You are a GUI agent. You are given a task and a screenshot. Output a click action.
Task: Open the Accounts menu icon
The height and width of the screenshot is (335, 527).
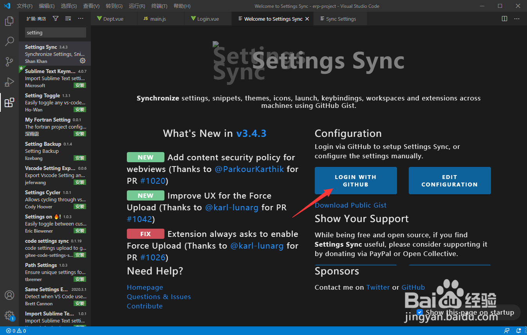[9, 295]
